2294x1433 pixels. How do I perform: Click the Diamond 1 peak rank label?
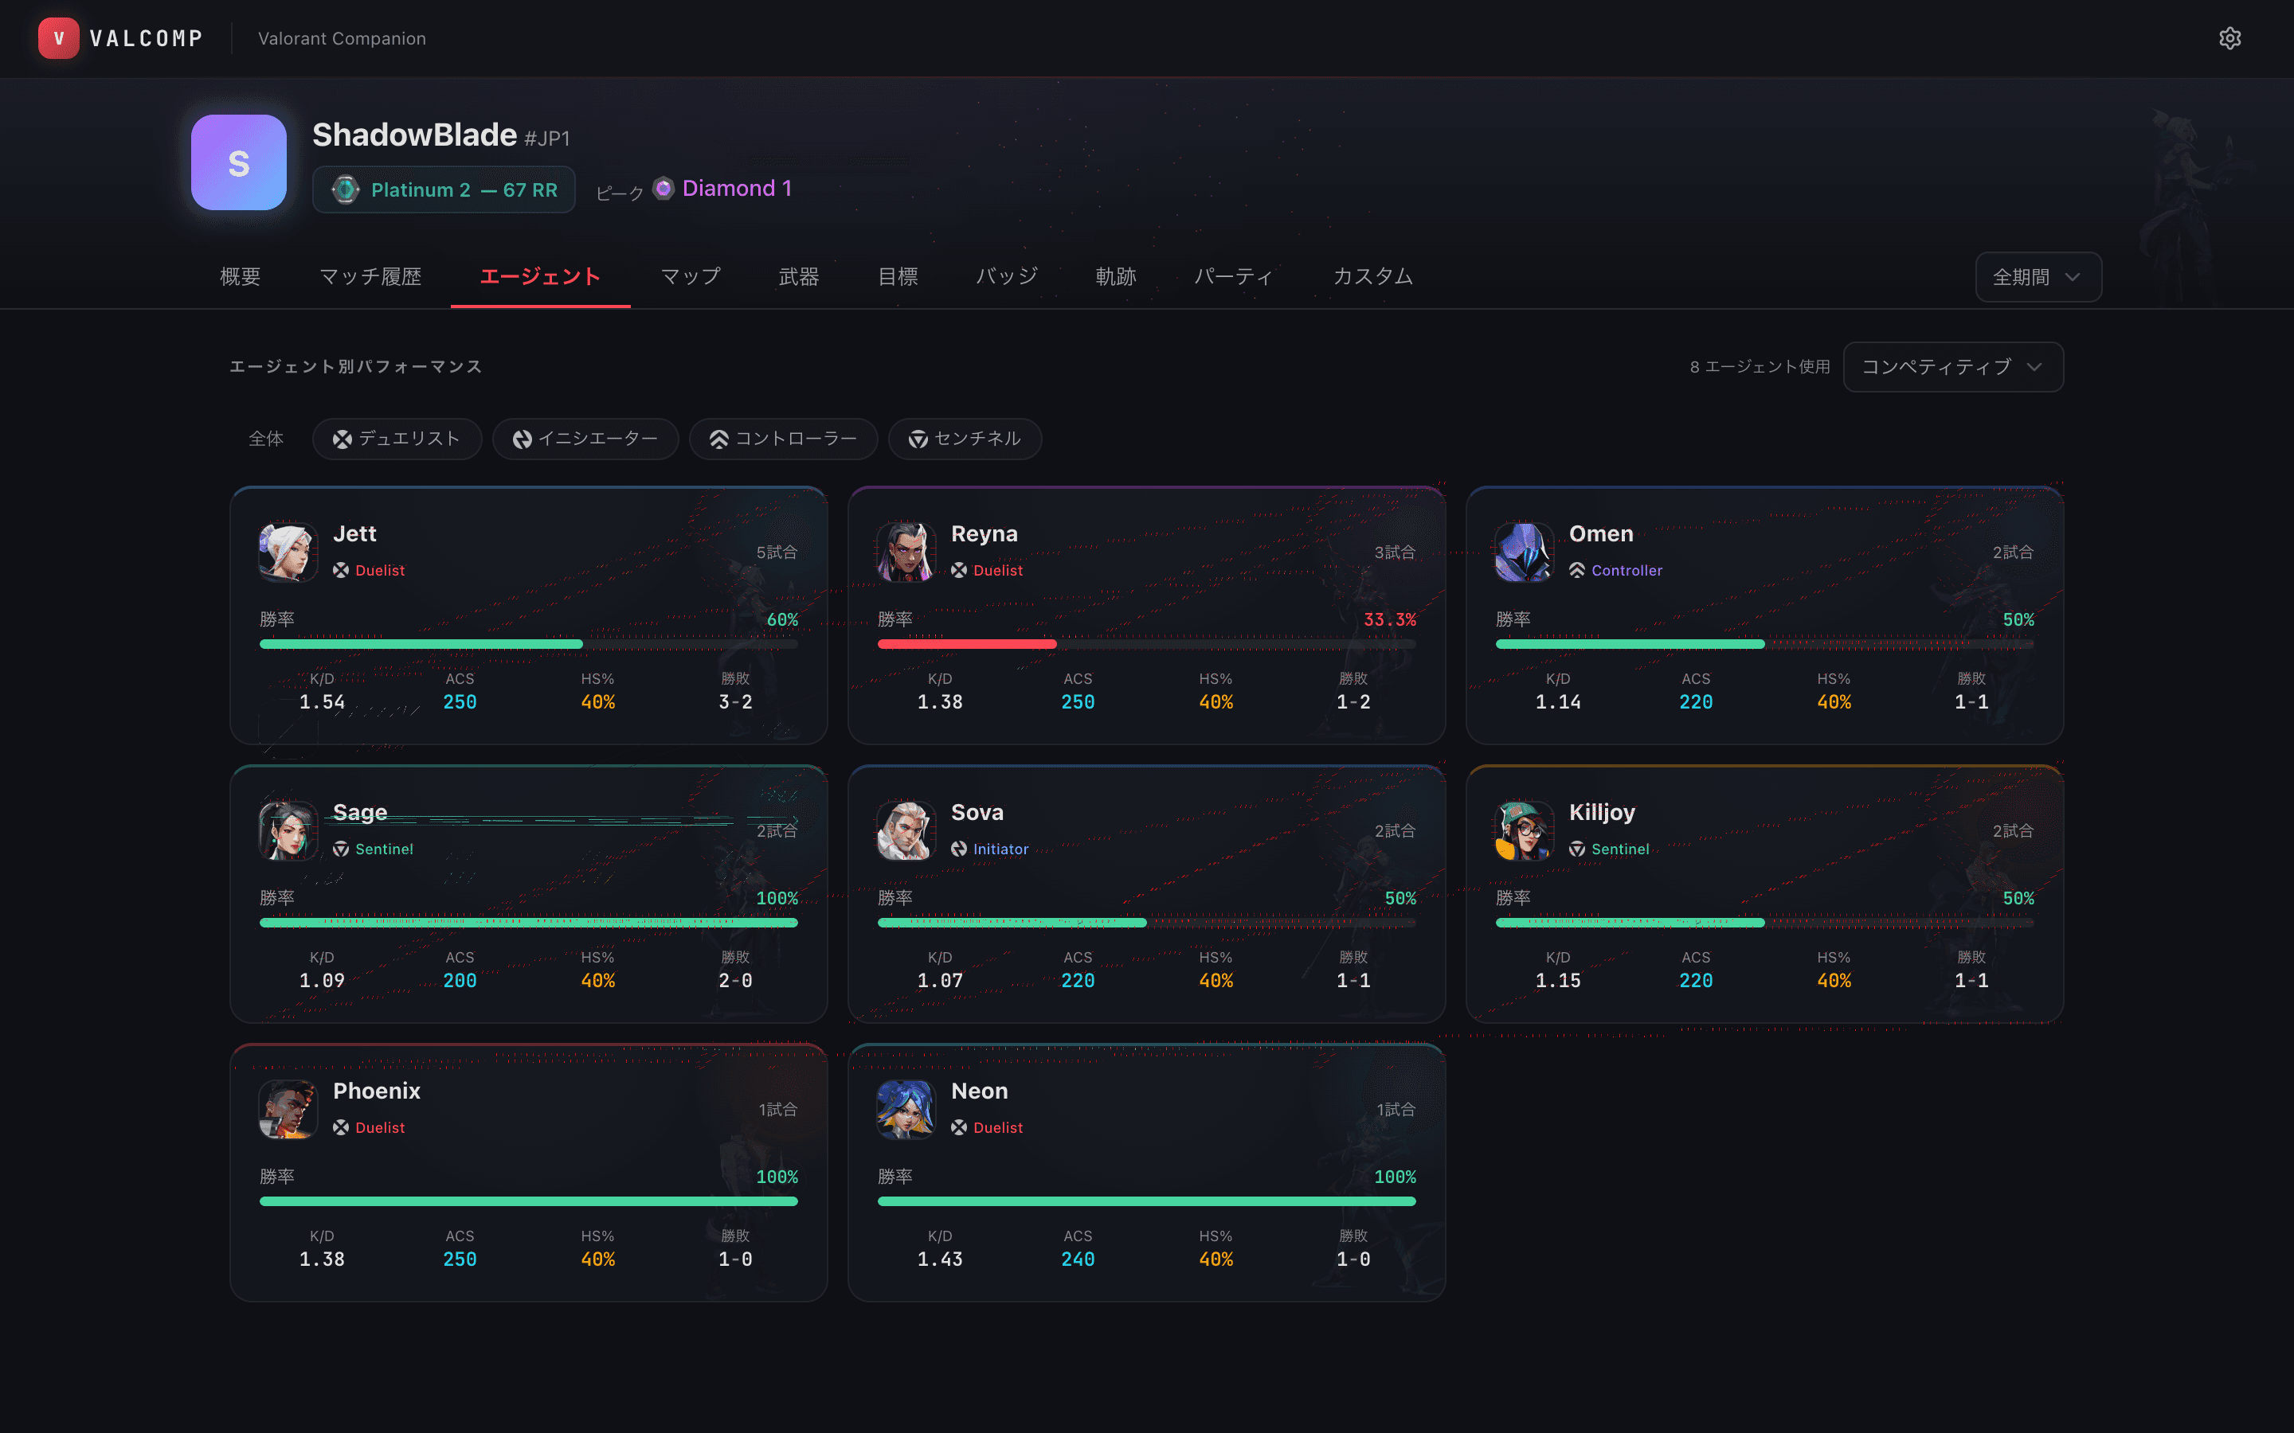(x=738, y=189)
